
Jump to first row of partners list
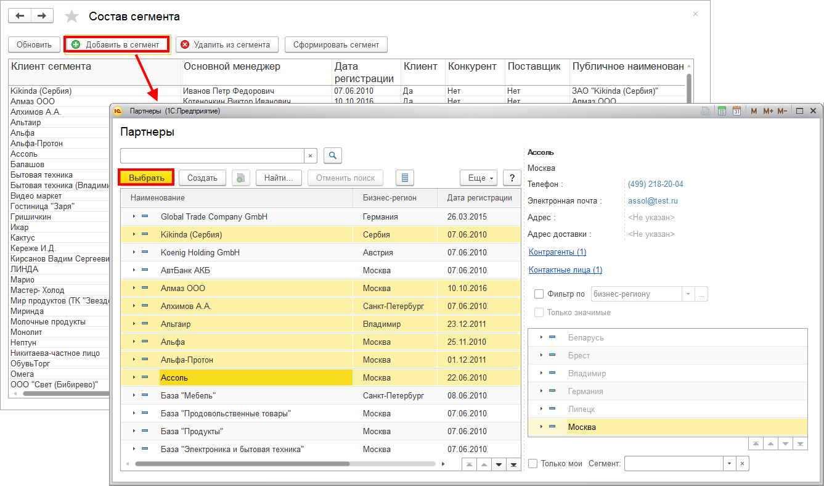point(470,464)
